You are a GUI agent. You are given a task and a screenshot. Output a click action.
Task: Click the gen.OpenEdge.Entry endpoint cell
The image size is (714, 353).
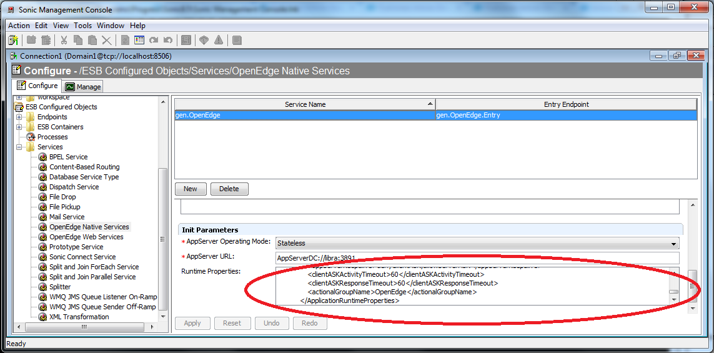[566, 115]
